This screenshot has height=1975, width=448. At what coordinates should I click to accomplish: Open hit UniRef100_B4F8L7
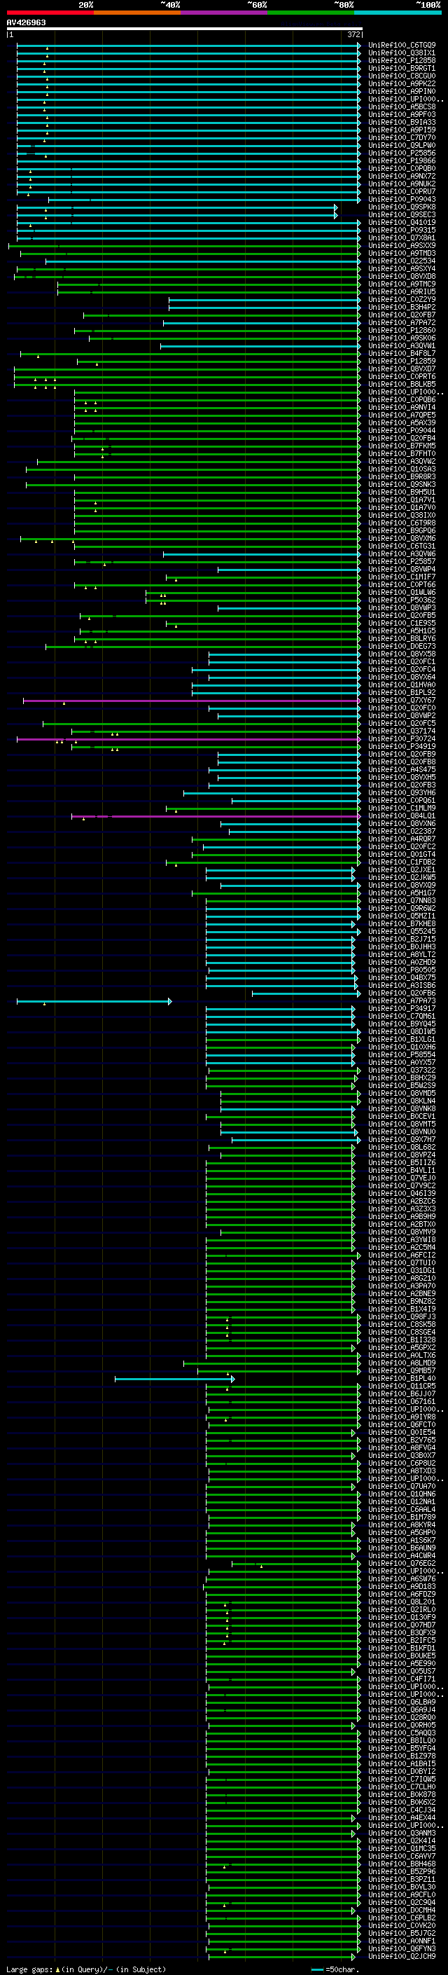[x=401, y=353]
